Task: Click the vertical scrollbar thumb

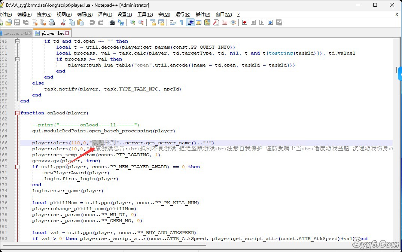Action: (396, 70)
